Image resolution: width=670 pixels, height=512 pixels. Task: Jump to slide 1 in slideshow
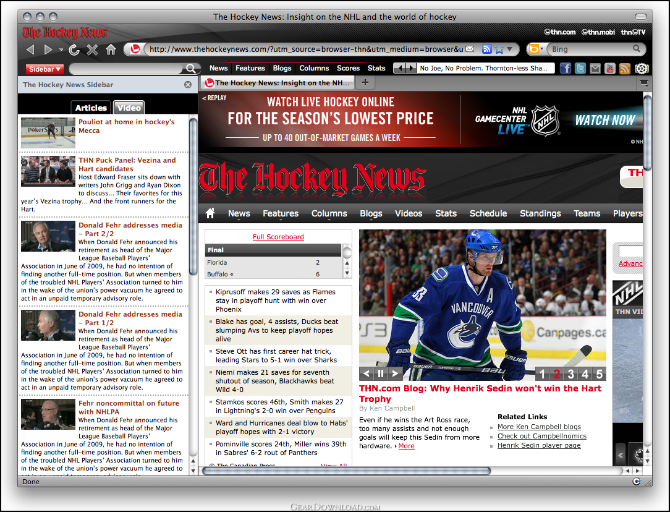coord(542,374)
